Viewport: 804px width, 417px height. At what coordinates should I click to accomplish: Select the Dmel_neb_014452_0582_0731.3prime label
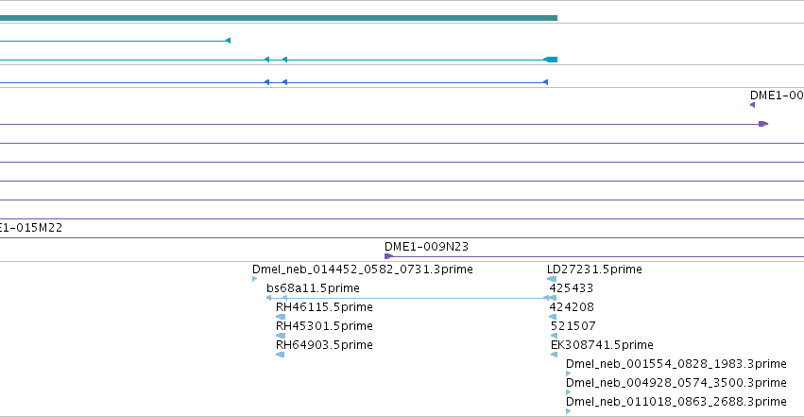(363, 269)
